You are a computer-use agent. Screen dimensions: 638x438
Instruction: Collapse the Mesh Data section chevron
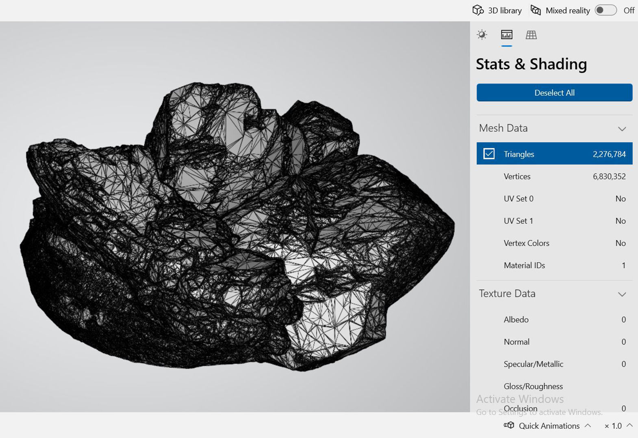point(622,129)
